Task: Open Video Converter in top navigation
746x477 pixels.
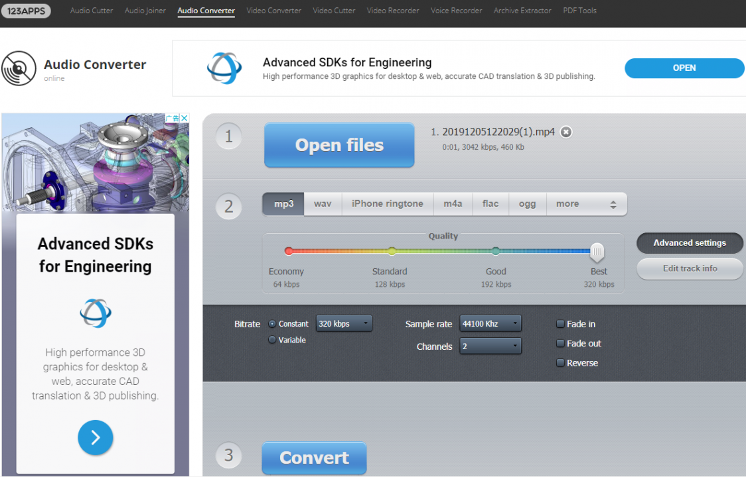Action: (273, 11)
